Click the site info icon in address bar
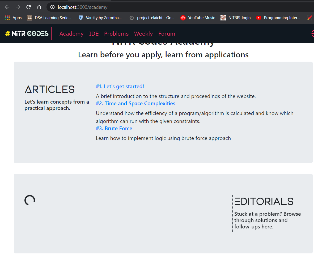This screenshot has height=255, width=314. click(x=52, y=7)
